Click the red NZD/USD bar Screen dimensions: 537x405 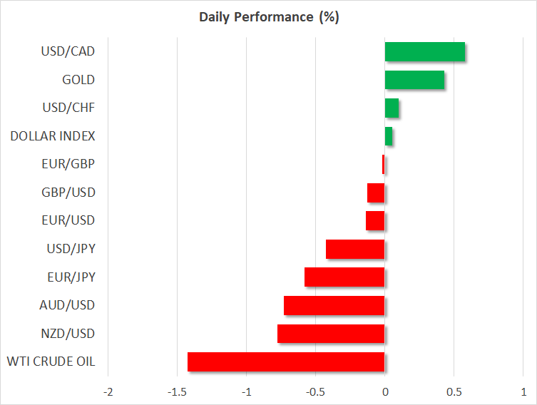[331, 334]
